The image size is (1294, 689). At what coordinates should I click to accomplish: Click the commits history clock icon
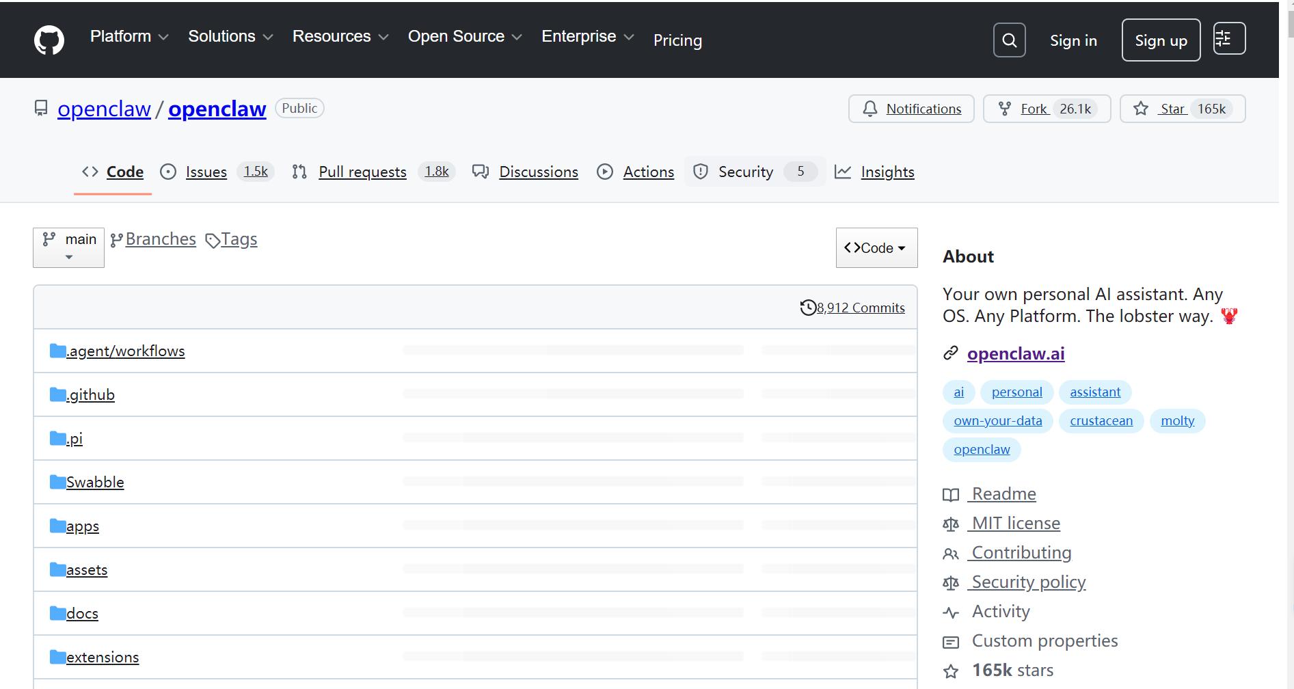coord(808,308)
